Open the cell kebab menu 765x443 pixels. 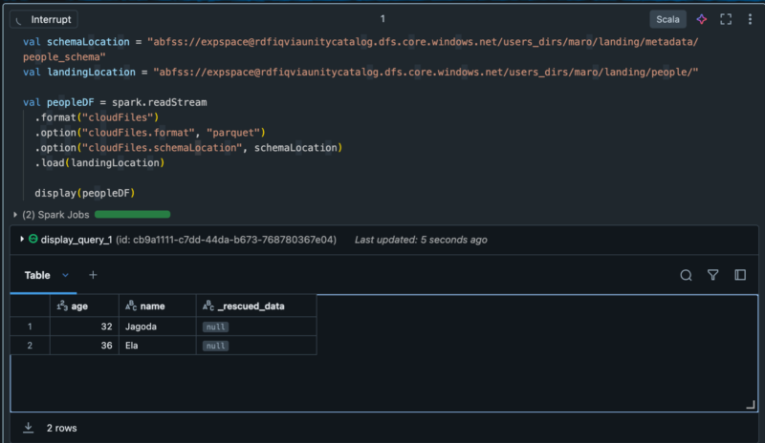749,19
